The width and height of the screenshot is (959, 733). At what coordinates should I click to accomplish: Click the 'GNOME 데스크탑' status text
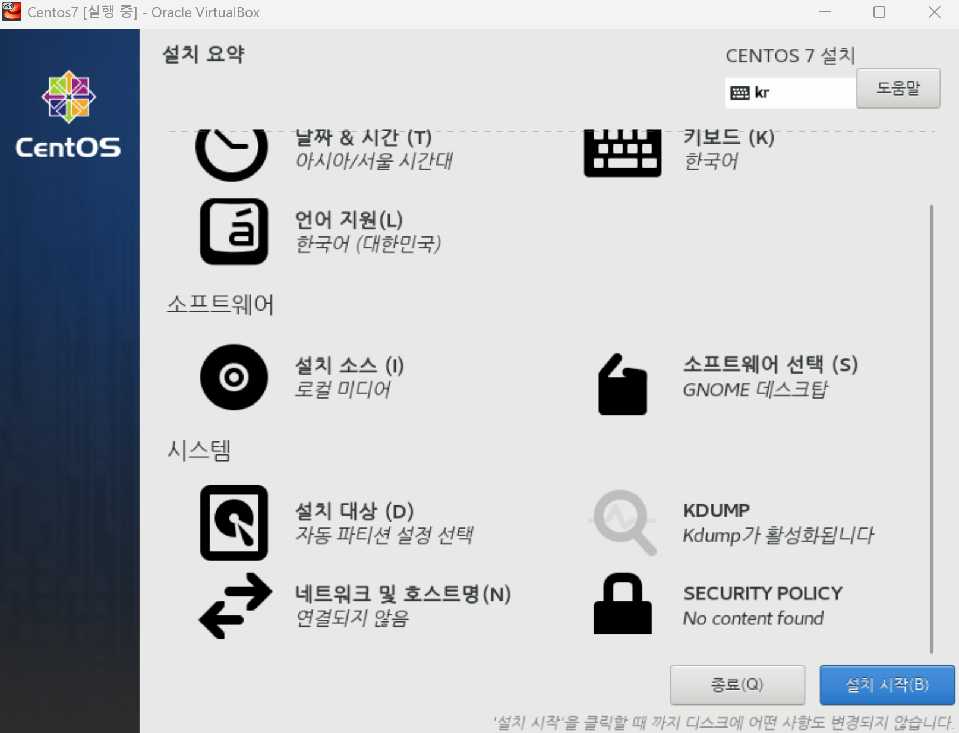(x=755, y=390)
